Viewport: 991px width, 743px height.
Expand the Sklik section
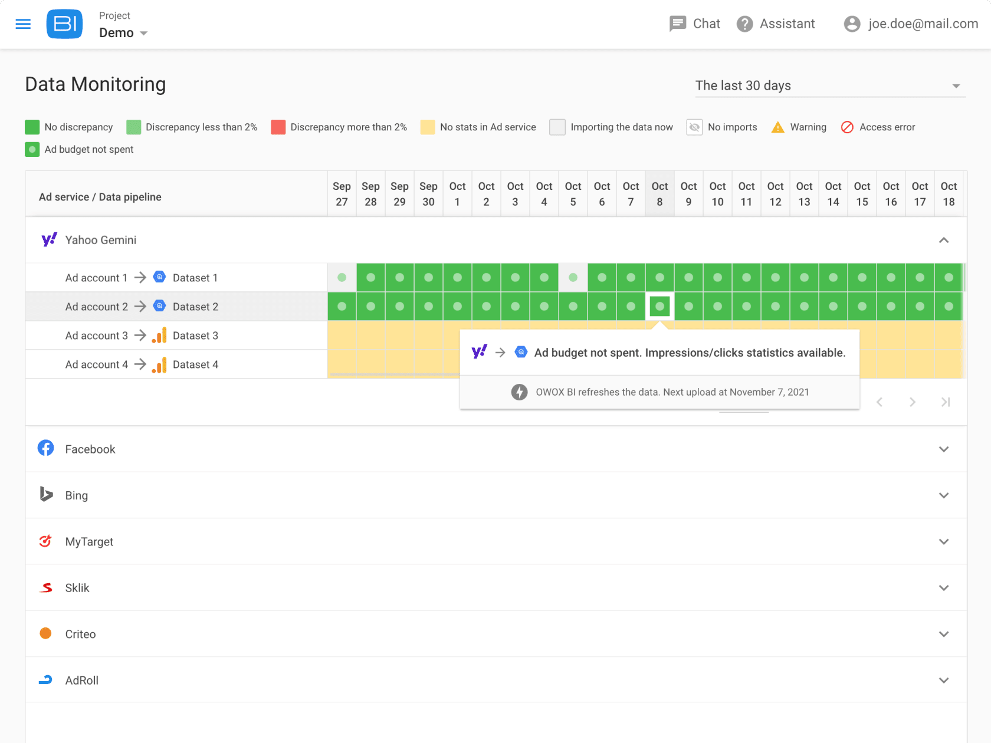(x=944, y=588)
